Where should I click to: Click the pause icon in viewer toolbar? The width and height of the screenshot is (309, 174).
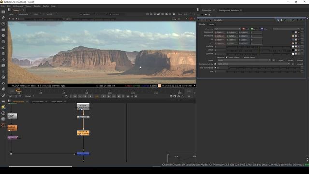click(x=174, y=14)
